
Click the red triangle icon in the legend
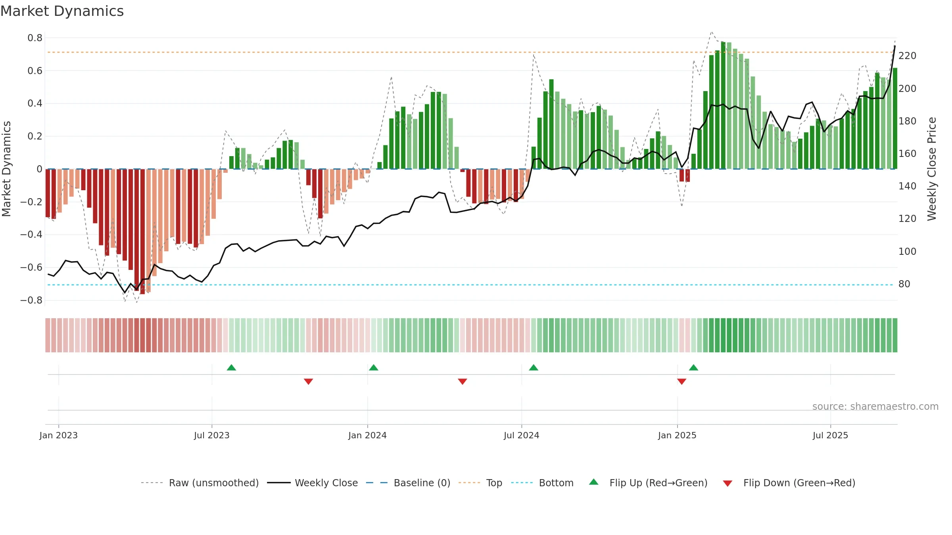(x=727, y=483)
